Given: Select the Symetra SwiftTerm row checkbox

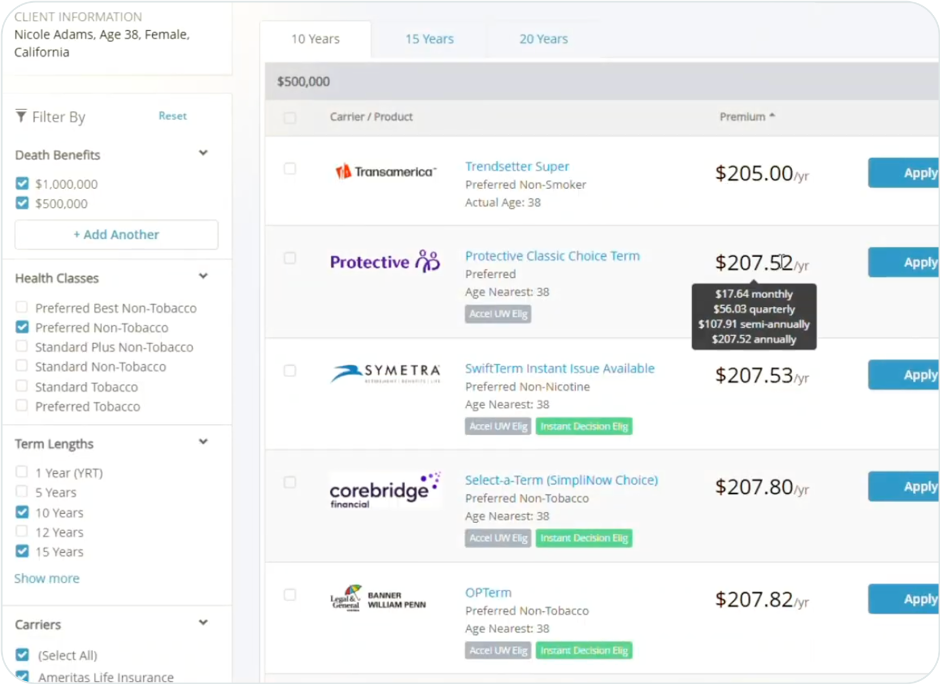Looking at the screenshot, I should tap(290, 370).
